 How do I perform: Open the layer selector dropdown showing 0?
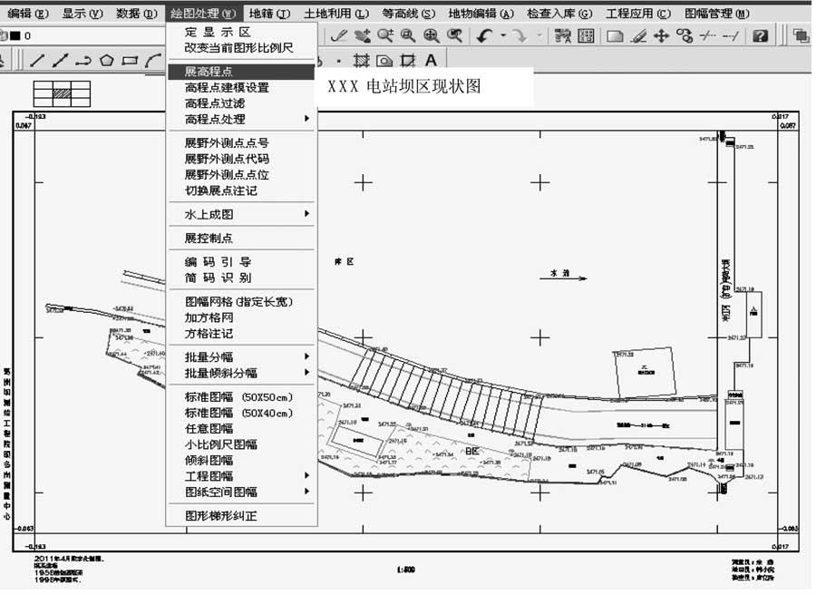pyautogui.click(x=82, y=34)
